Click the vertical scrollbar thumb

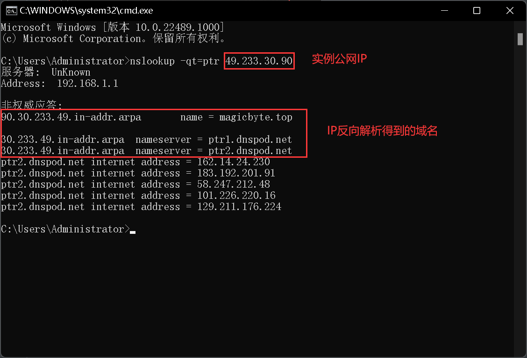pos(520,39)
